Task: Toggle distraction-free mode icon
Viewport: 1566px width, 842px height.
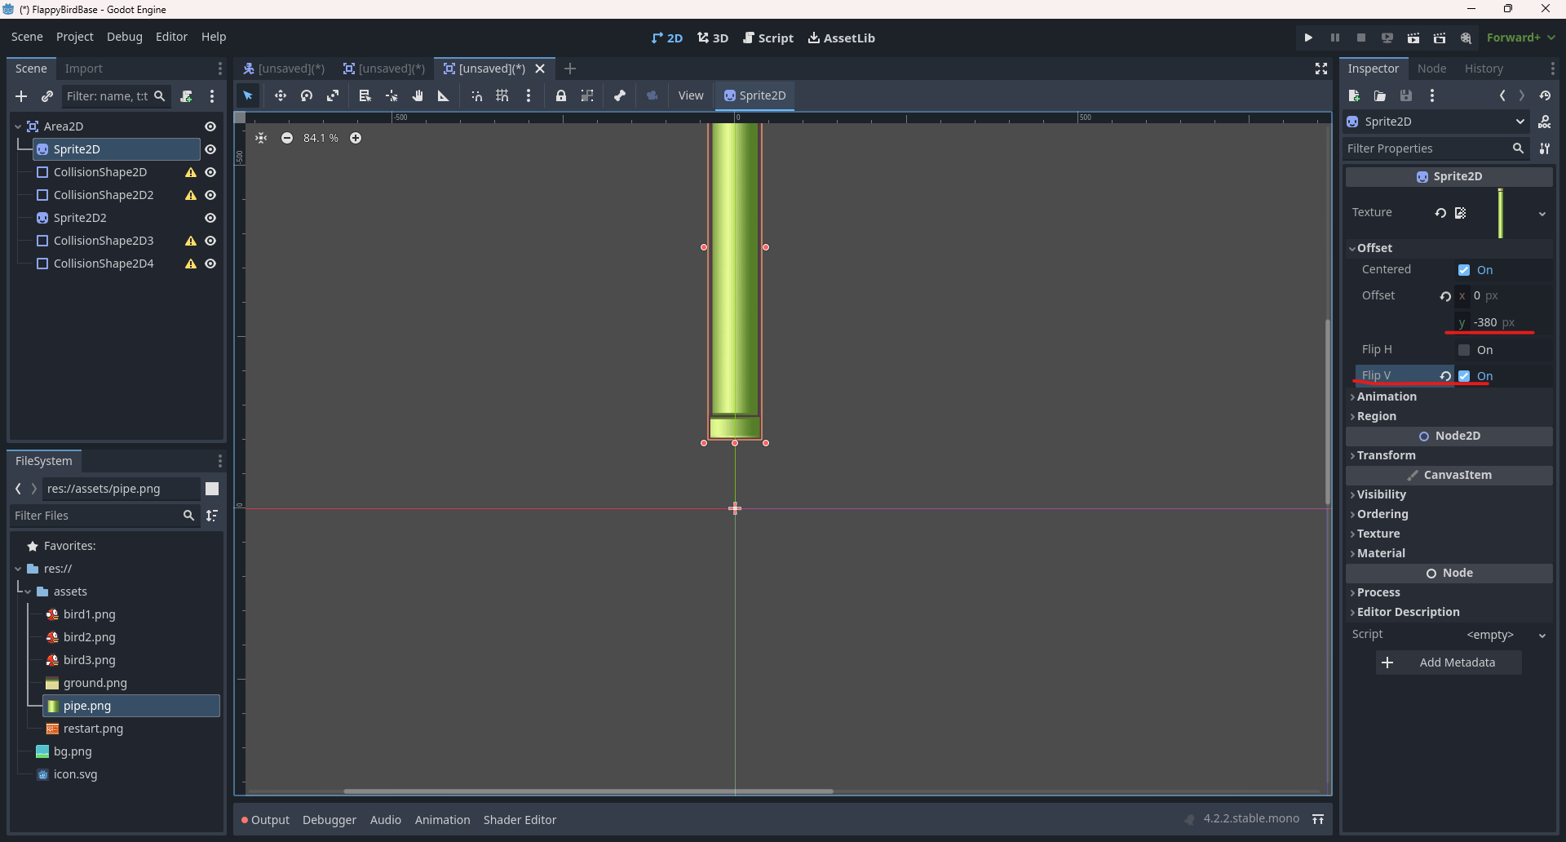Action: [x=1320, y=69]
